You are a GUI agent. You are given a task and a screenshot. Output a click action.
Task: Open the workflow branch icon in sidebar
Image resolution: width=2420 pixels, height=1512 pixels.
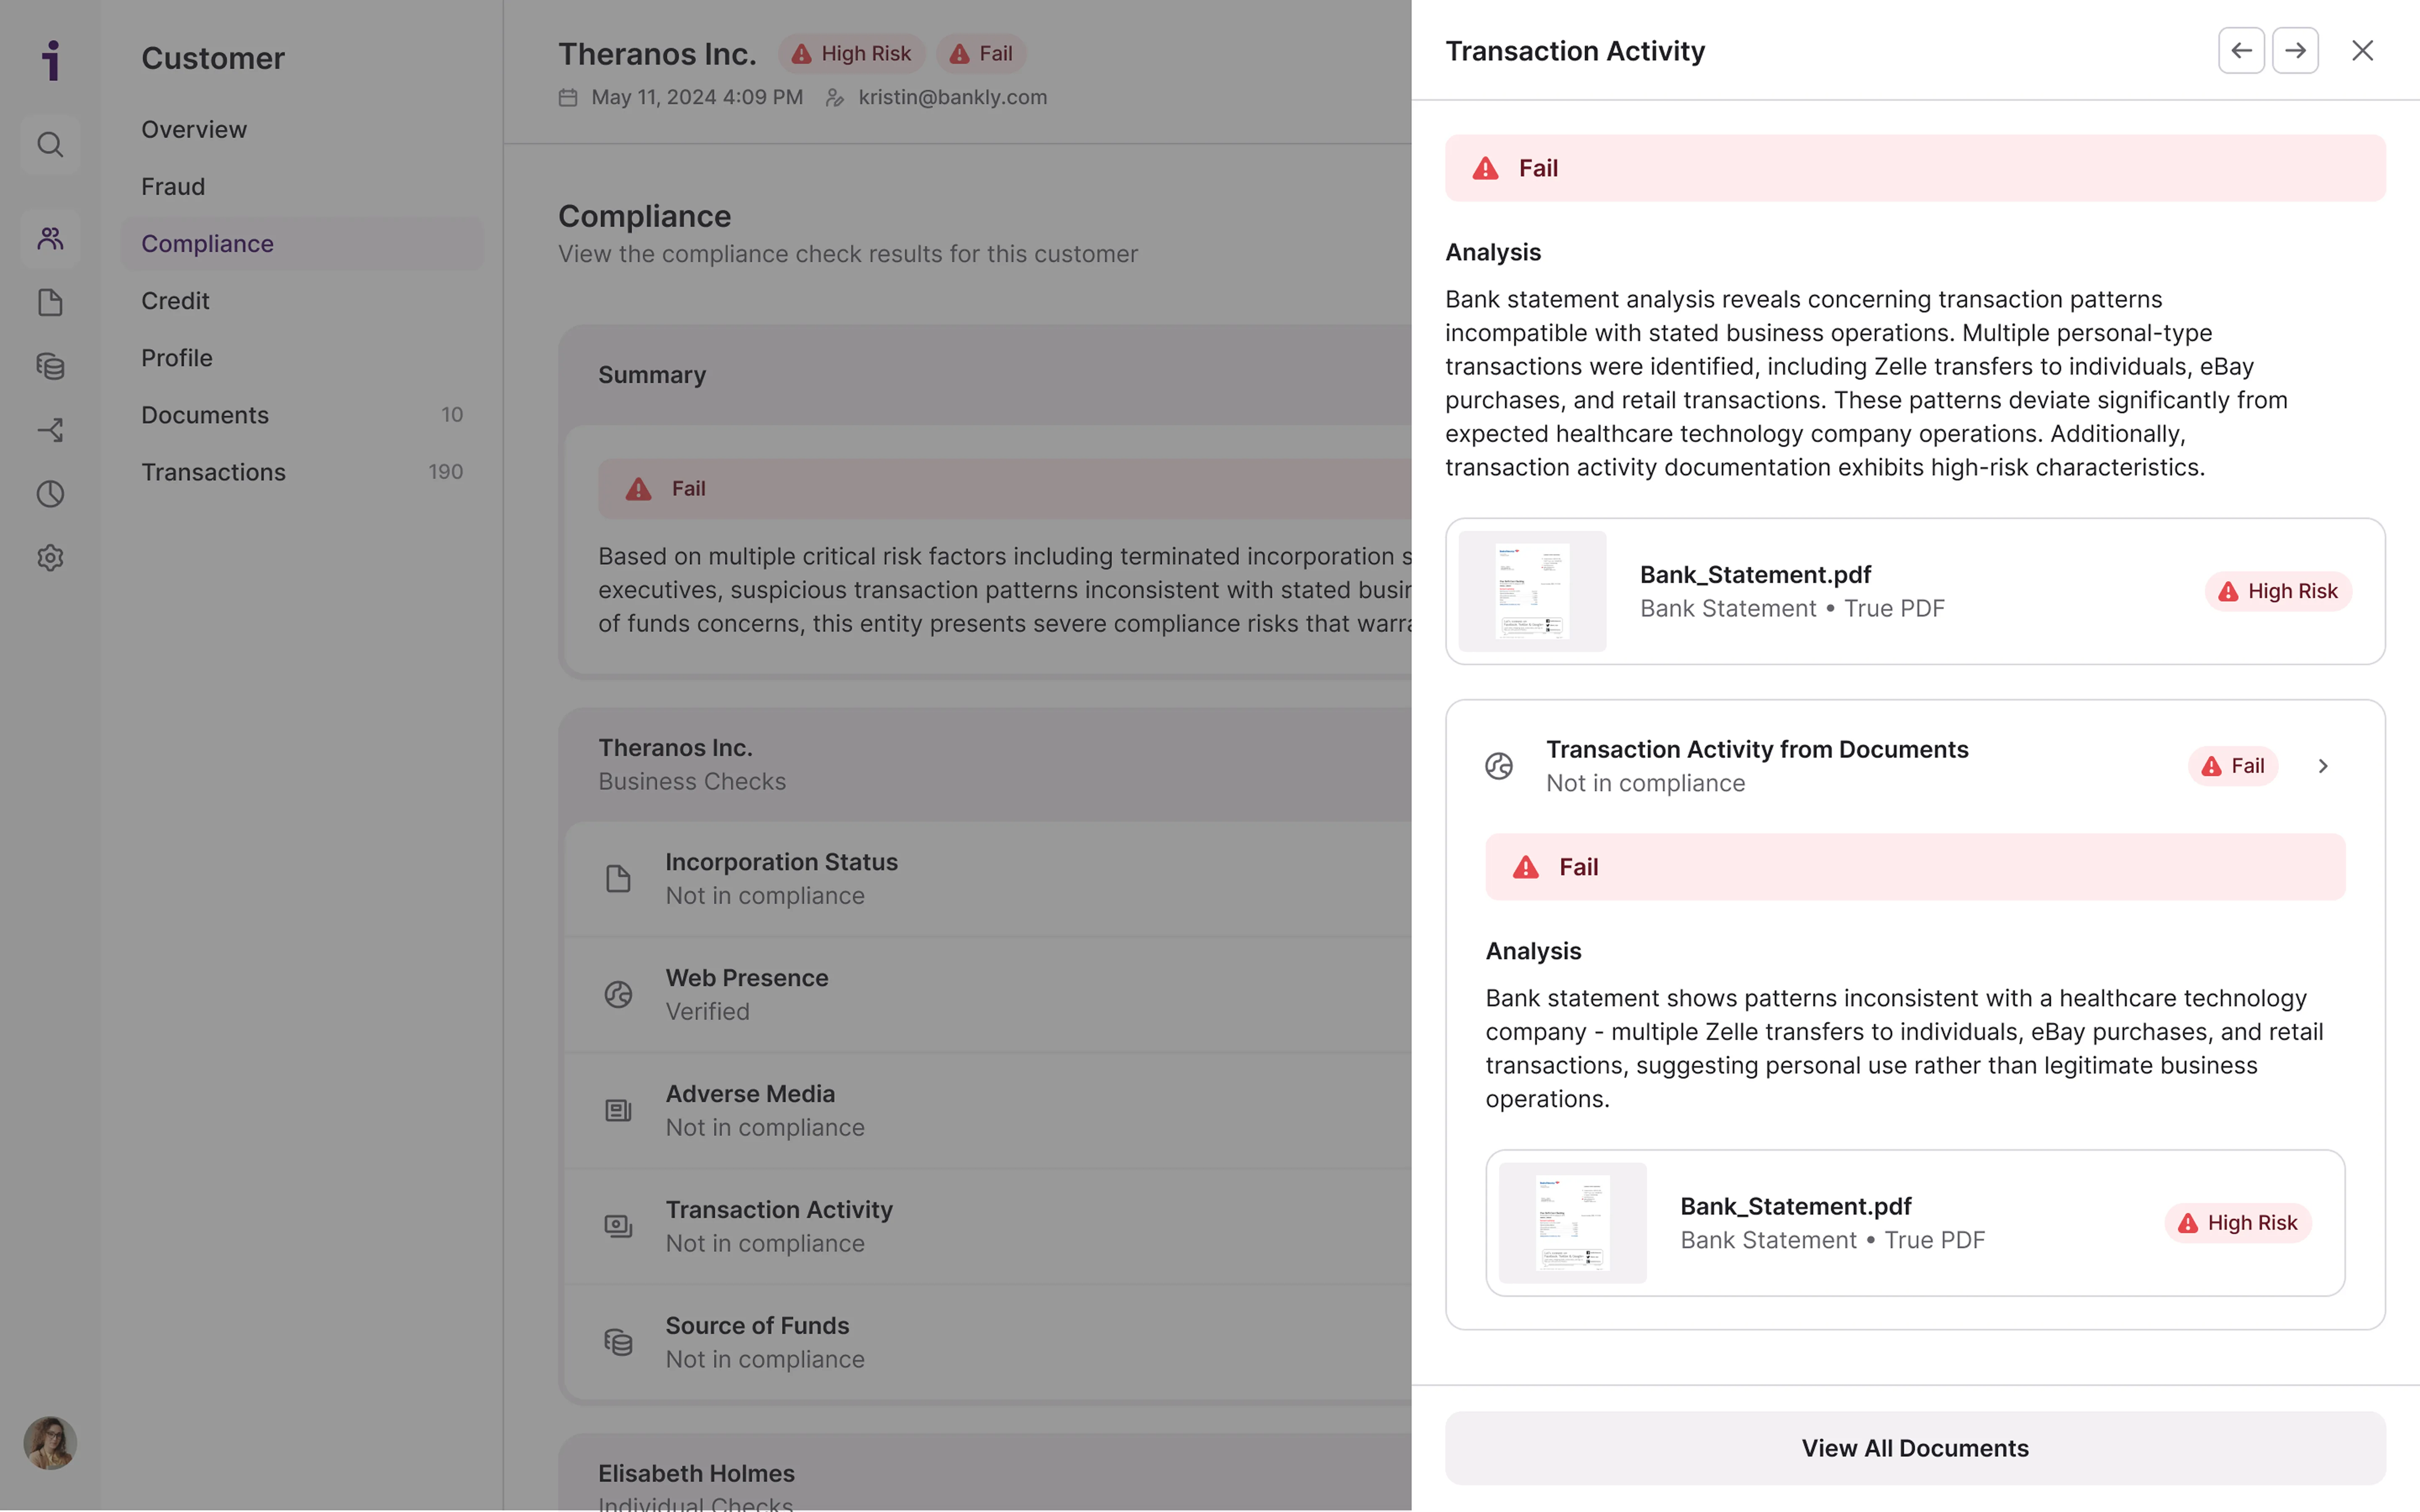(x=50, y=430)
